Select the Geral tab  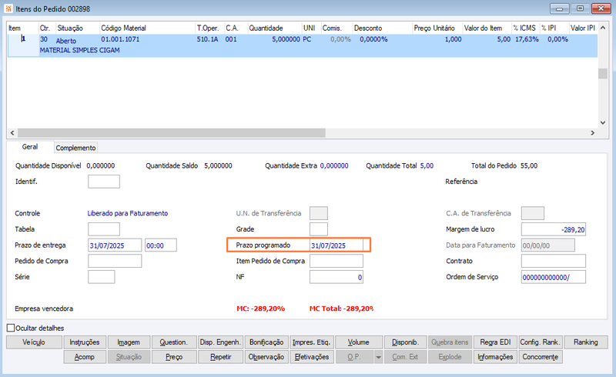pyautogui.click(x=30, y=146)
